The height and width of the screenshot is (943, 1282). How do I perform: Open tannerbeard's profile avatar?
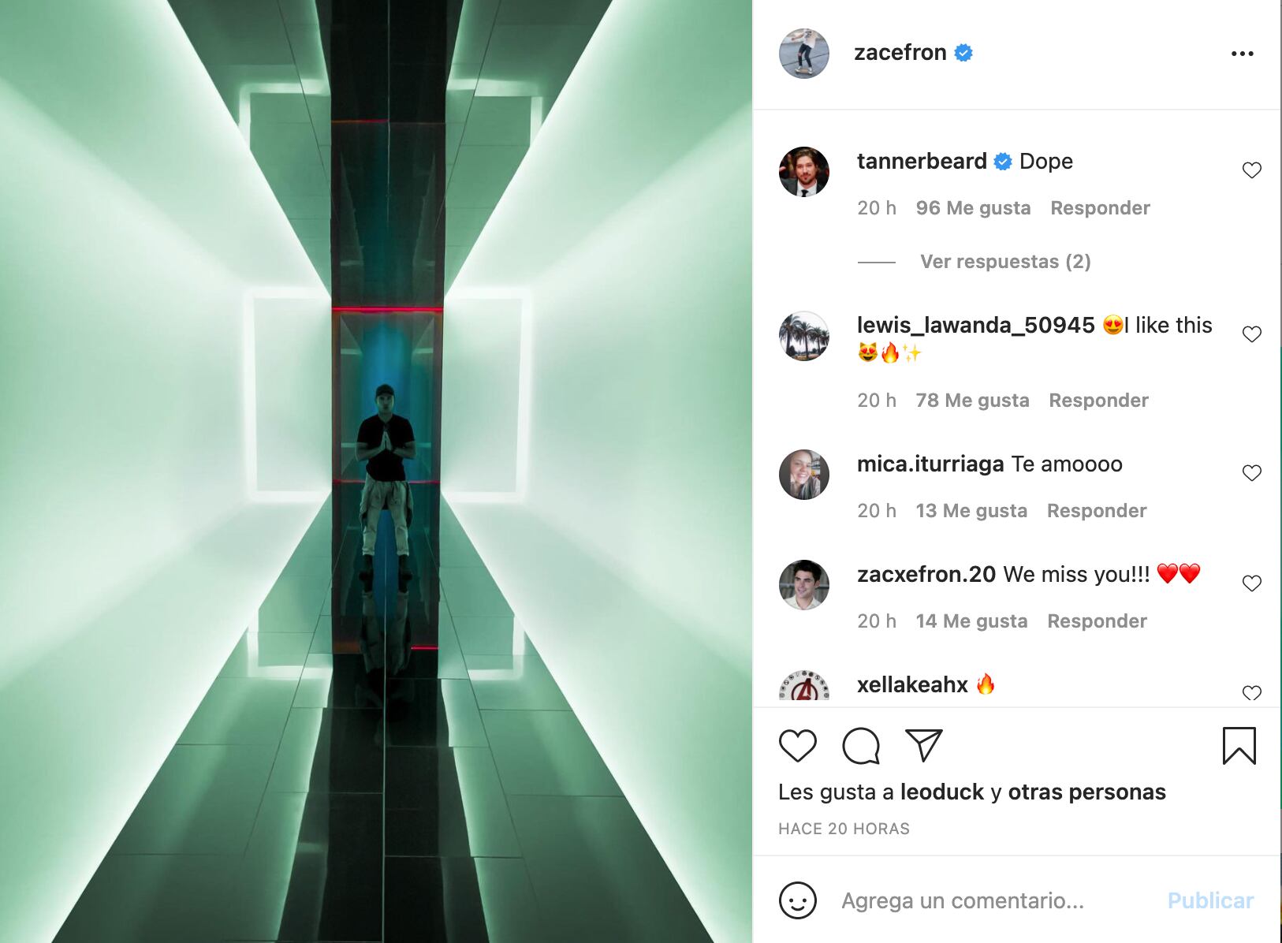click(x=803, y=172)
